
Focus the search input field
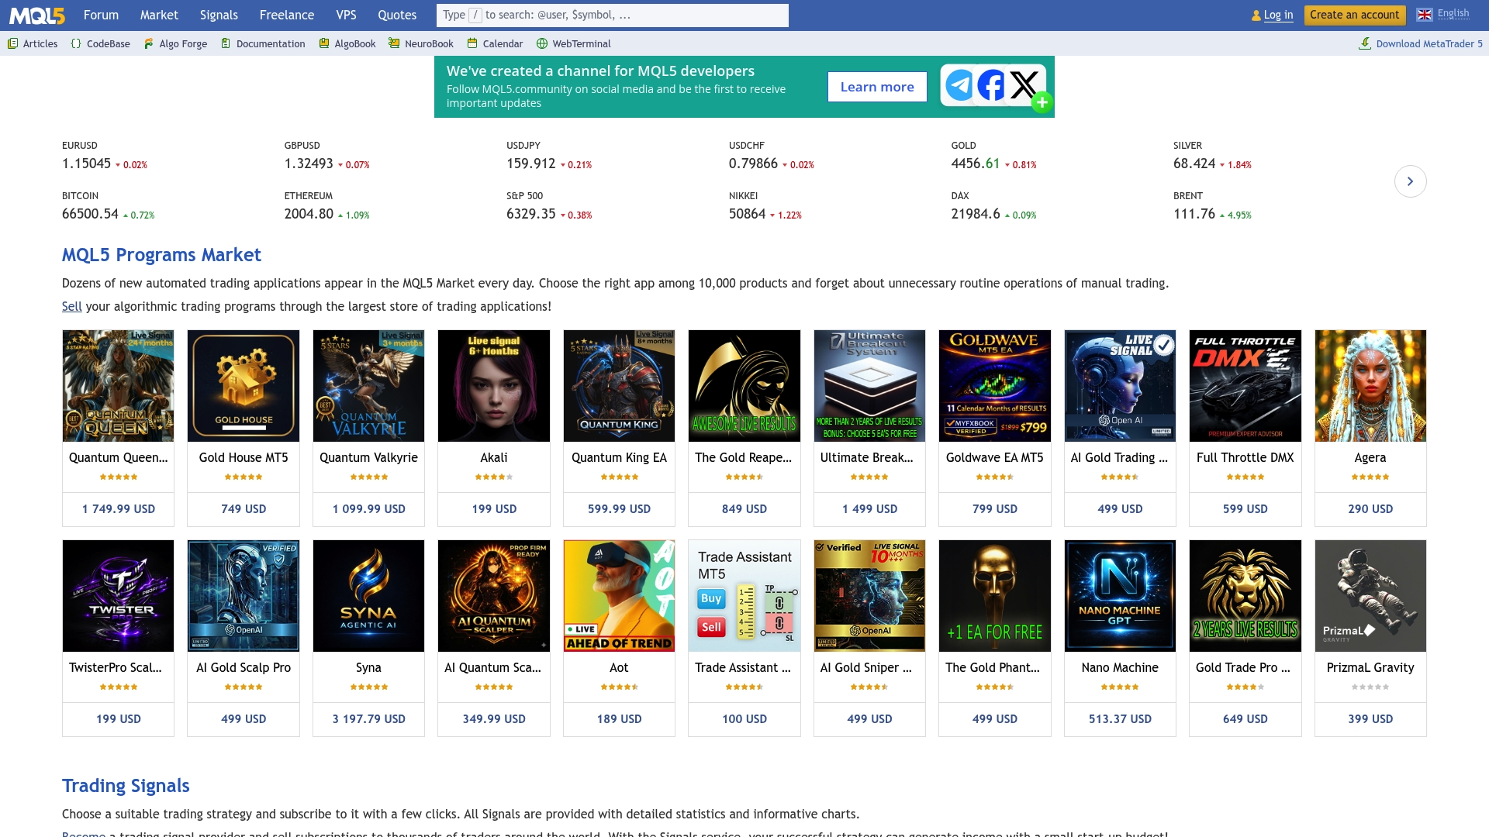click(613, 15)
